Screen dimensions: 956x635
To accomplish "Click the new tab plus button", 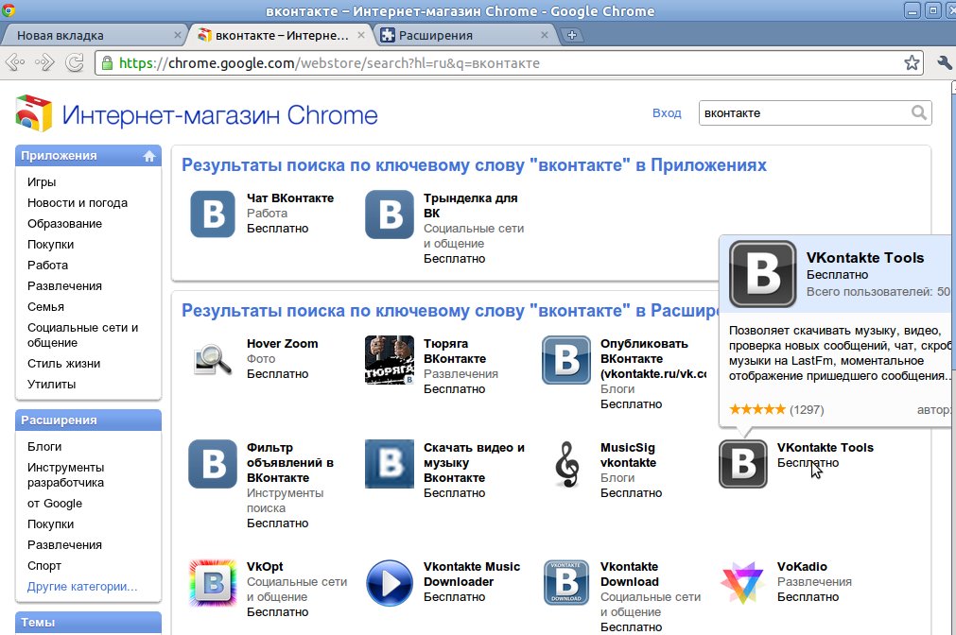I will 572,35.
